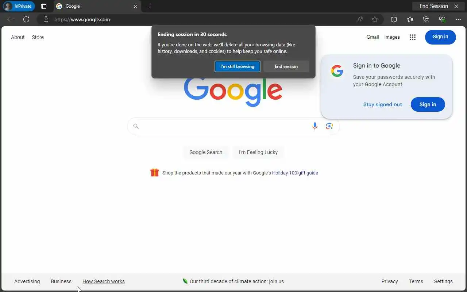Click the top-right Sign in button
This screenshot has width=467, height=292.
(x=440, y=37)
